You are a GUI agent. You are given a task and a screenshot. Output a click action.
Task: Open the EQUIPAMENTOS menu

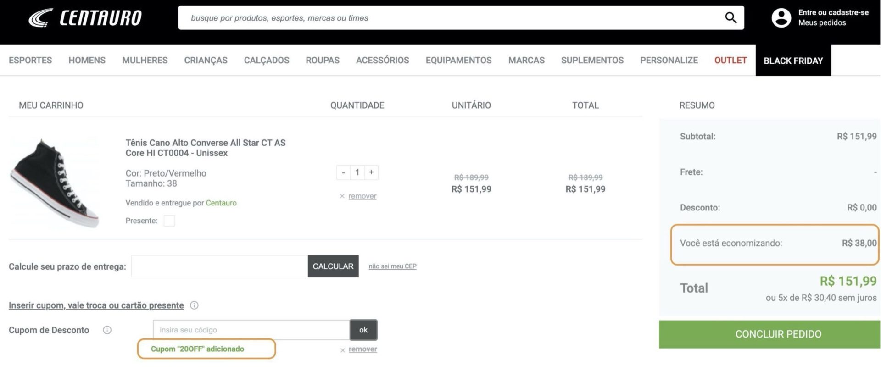pyautogui.click(x=458, y=61)
